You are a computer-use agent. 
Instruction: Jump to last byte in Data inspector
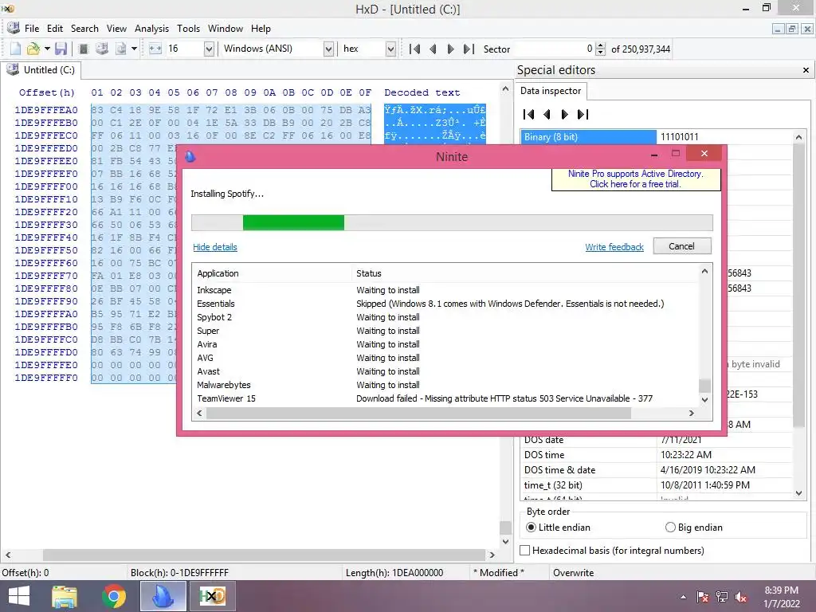(x=583, y=114)
